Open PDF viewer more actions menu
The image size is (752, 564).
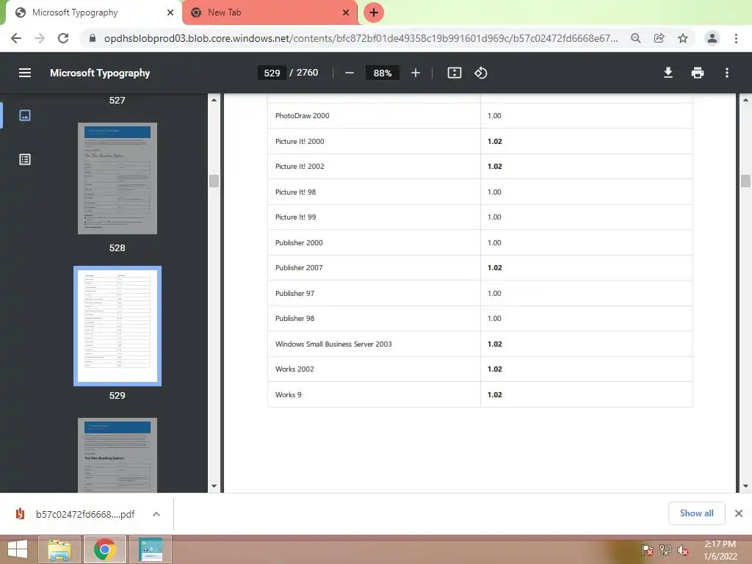(726, 73)
